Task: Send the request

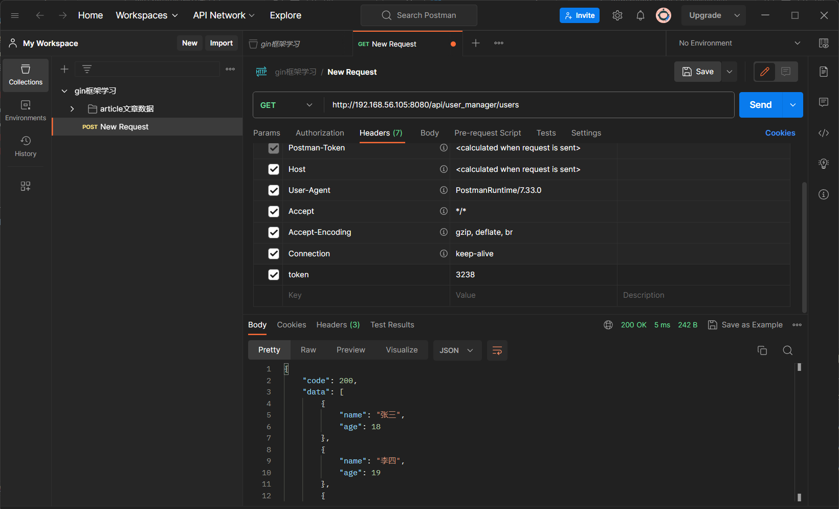Action: [761, 105]
